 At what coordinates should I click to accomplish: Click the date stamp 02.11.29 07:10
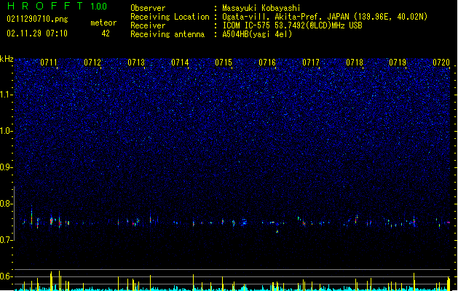pyautogui.click(x=37, y=33)
